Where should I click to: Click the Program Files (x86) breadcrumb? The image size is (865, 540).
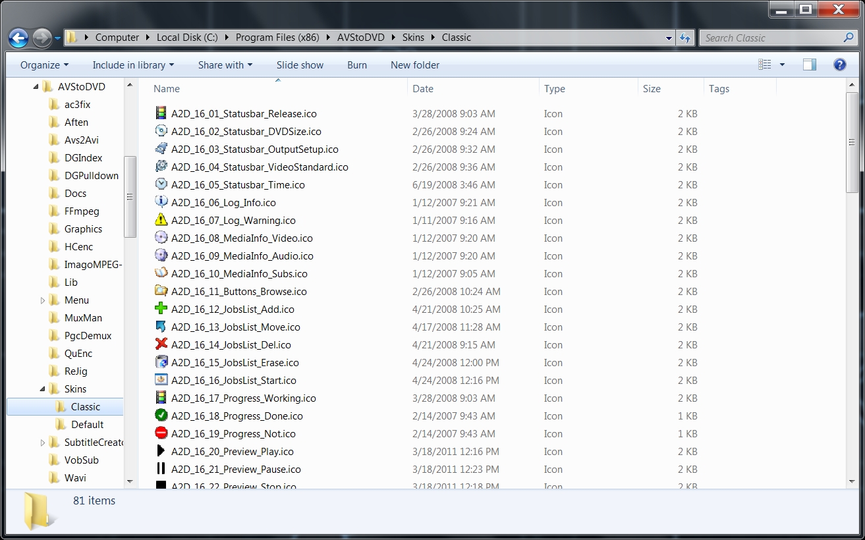(277, 38)
